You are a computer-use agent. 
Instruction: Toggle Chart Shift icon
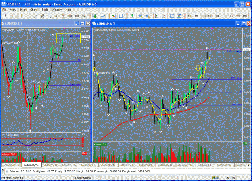[163, 16]
